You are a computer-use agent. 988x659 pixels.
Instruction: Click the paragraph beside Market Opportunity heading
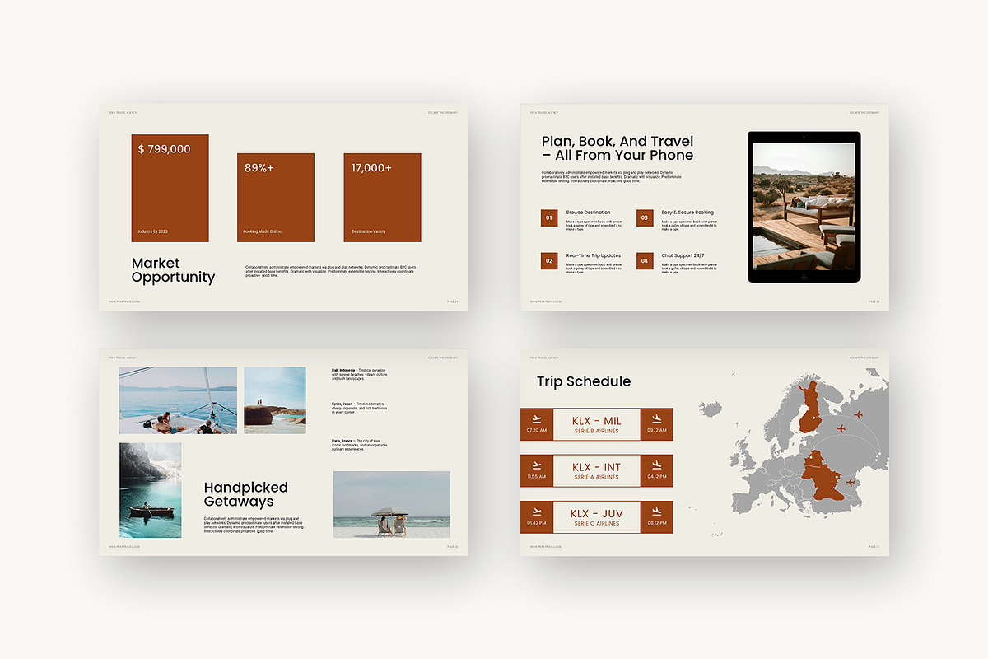point(331,271)
